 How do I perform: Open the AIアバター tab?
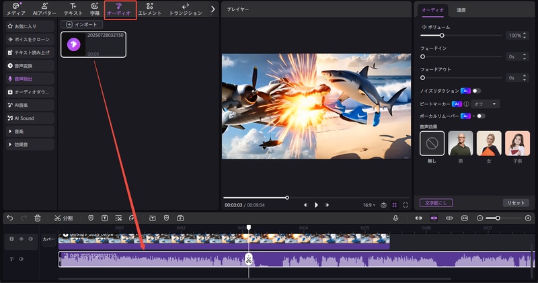coord(44,9)
